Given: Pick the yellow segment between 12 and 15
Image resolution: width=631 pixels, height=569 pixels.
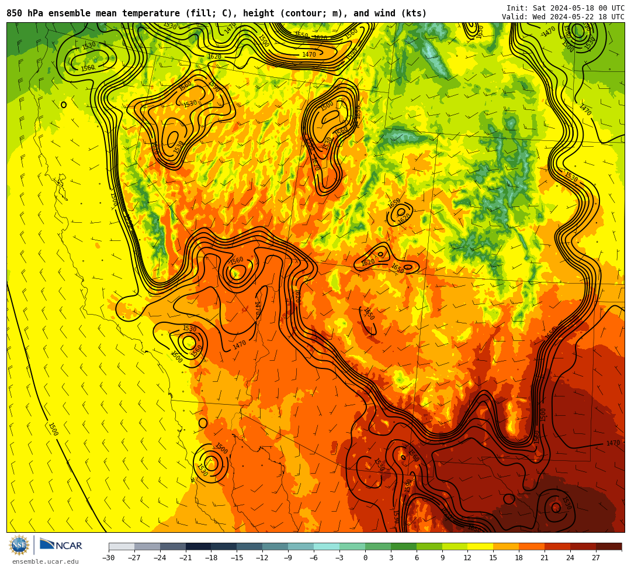Looking at the screenshot, I should tap(480, 546).
